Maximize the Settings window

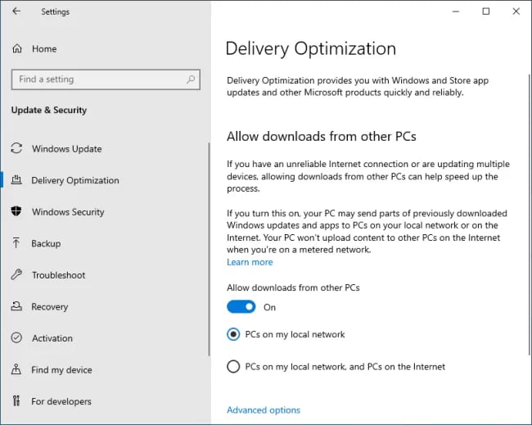coord(486,11)
